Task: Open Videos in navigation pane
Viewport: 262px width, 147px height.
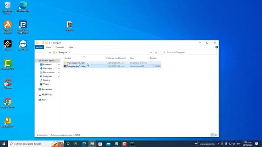Action: 46,84
